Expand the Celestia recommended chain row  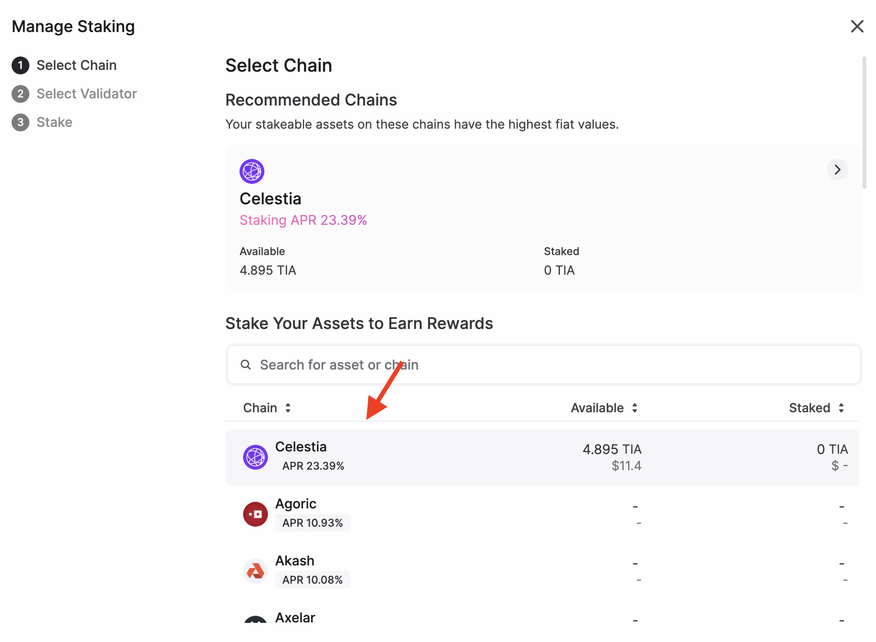click(838, 169)
